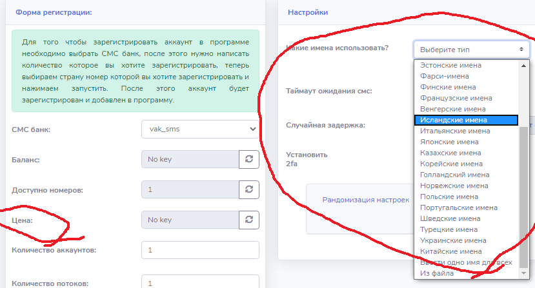Open the Выберите тип names selector

coord(471,50)
